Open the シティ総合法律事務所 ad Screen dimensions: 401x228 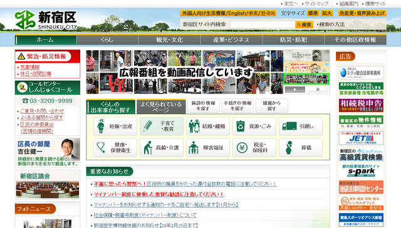click(x=361, y=73)
